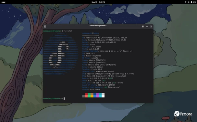Click the Battery line showing Discharging

[101, 87]
